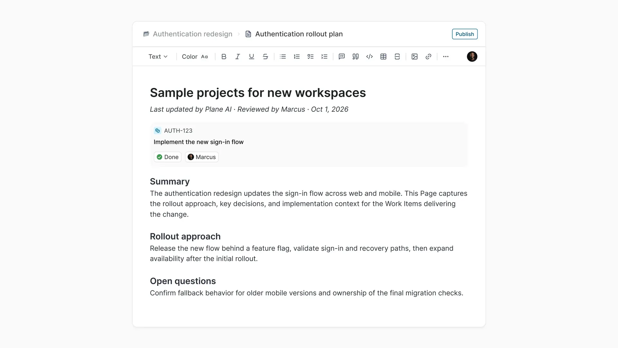Click the Publish button
The image size is (618, 348).
pos(464,34)
